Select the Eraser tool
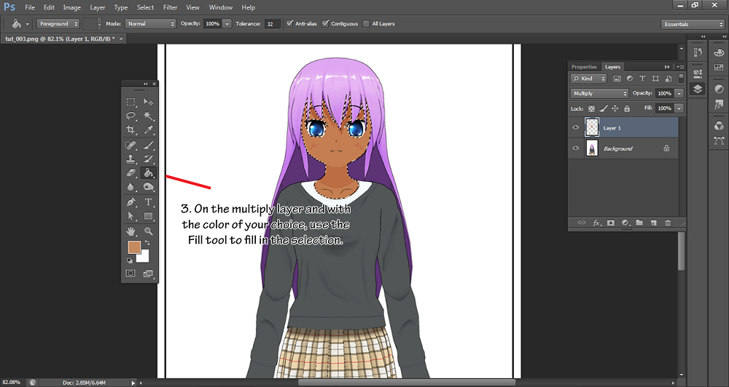This screenshot has width=729, height=387. click(131, 173)
